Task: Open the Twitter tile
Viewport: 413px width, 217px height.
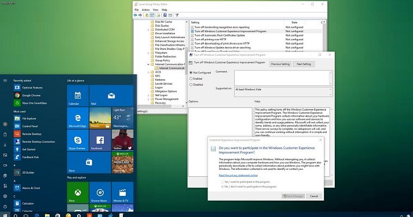Action: 122,140
